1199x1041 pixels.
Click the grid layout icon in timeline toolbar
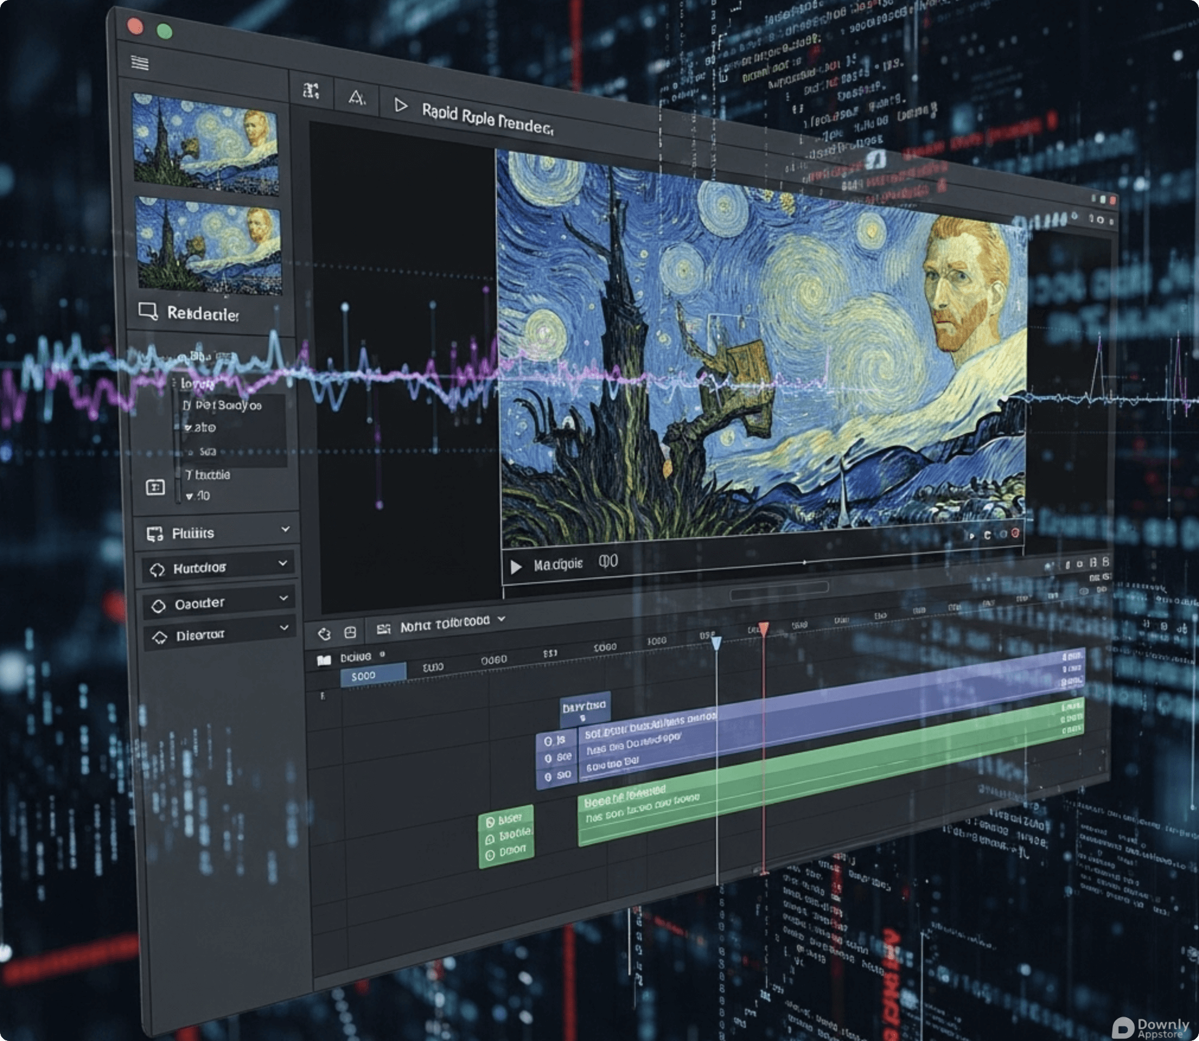[x=350, y=633]
